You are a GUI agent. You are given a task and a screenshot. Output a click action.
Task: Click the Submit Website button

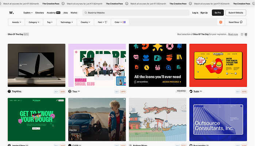[x=236, y=13]
